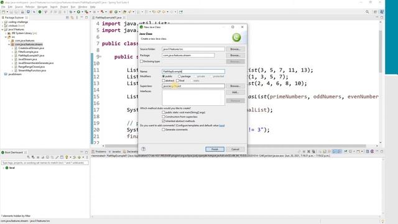This screenshot has height=224, width=398.
Task: Click the Java perspective icon at top right
Action: tap(381, 12)
